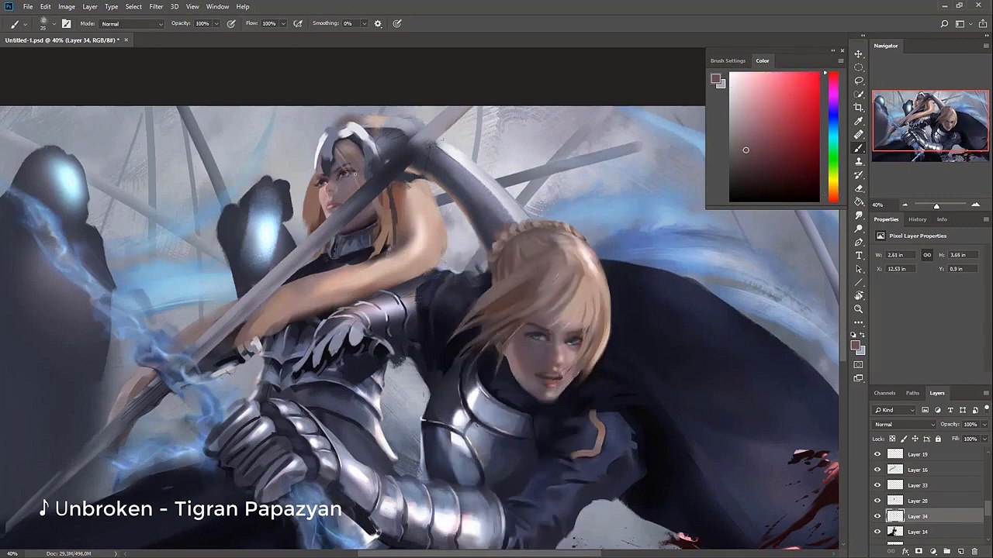Image resolution: width=993 pixels, height=558 pixels.
Task: Link width and height chain button
Action: click(927, 255)
